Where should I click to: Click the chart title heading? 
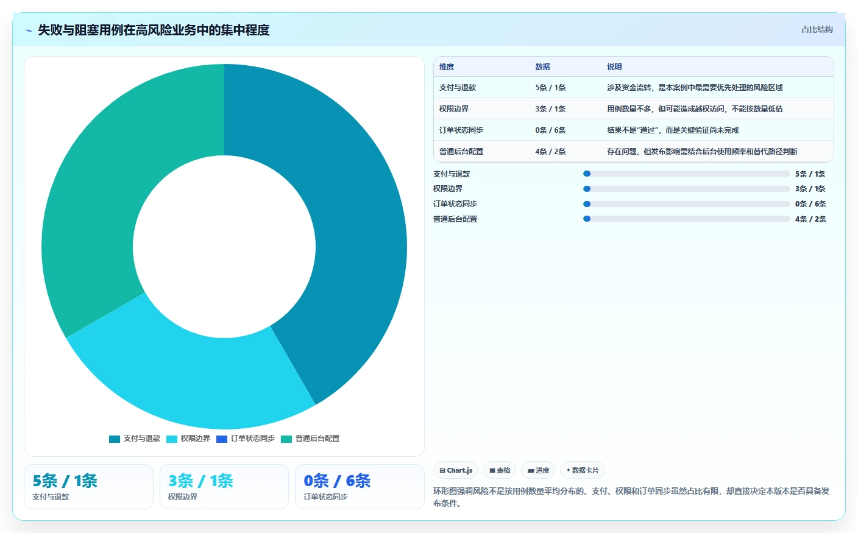pyautogui.click(x=154, y=30)
